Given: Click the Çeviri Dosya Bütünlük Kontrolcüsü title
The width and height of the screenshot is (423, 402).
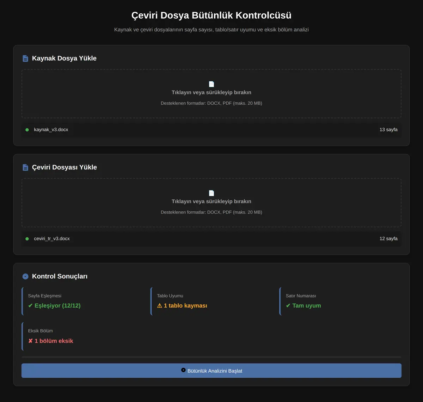Looking at the screenshot, I should (x=211, y=16).
